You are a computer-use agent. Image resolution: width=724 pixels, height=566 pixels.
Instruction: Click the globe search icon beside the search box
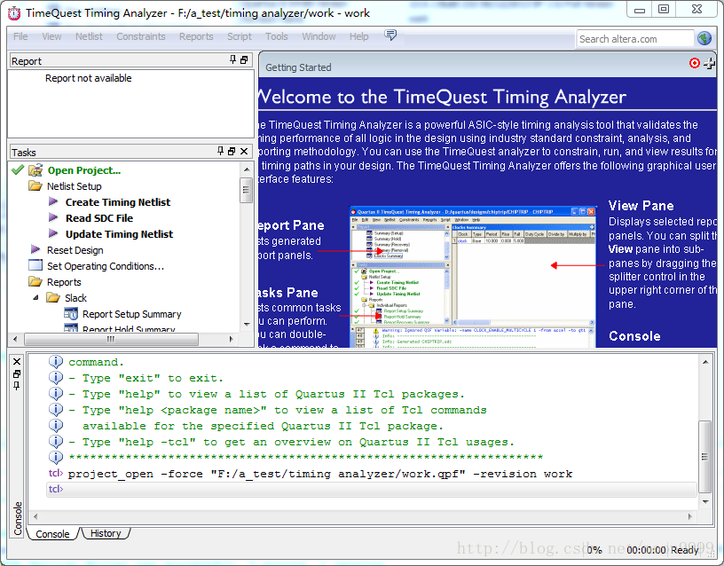(703, 38)
